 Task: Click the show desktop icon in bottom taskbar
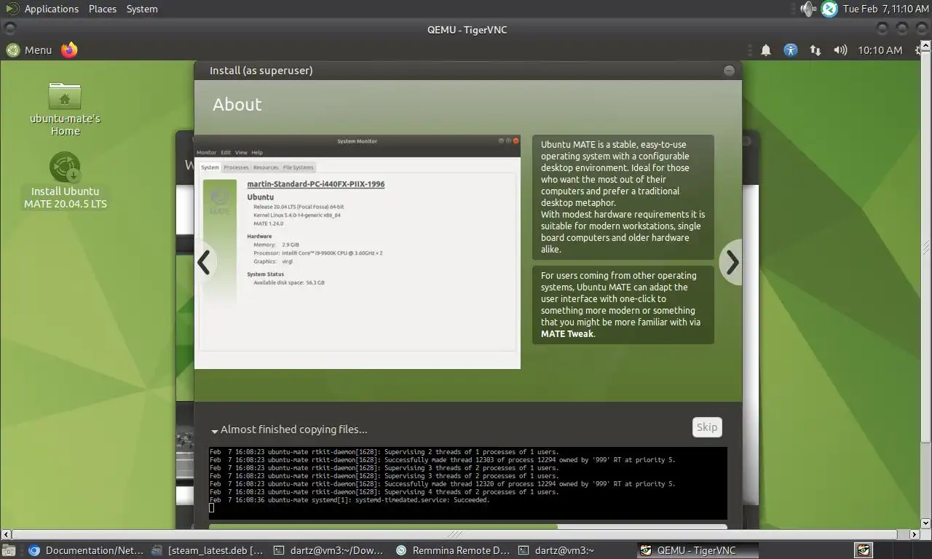tap(9, 550)
